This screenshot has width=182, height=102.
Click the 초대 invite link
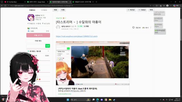[x=47, y=31]
